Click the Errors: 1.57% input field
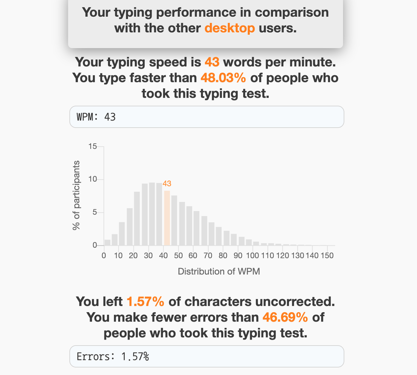The height and width of the screenshot is (375, 417). pos(207,356)
